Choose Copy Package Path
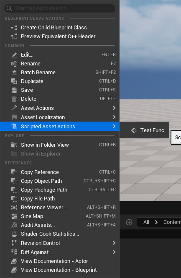Viewport: 181px width, 278px height. coord(60,190)
